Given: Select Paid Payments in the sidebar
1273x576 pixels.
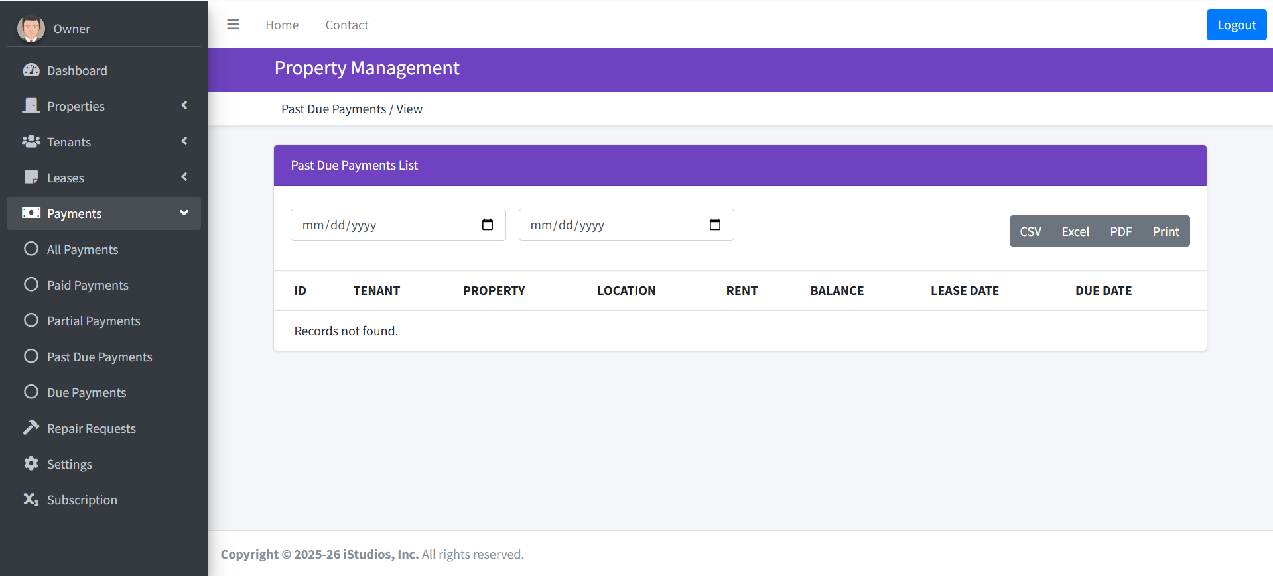Looking at the screenshot, I should pyautogui.click(x=88, y=285).
